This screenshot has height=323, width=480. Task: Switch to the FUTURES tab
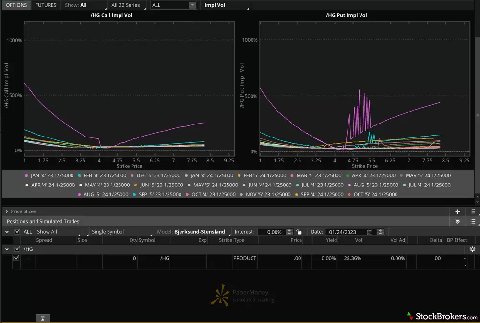click(46, 5)
